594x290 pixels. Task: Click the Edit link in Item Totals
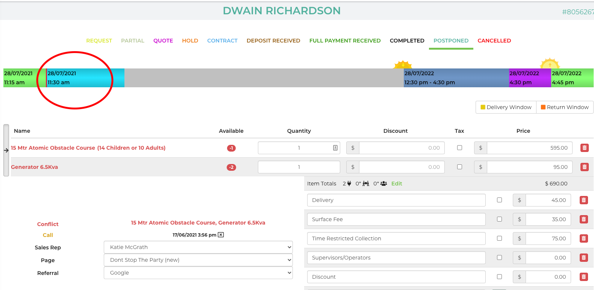pyautogui.click(x=397, y=184)
